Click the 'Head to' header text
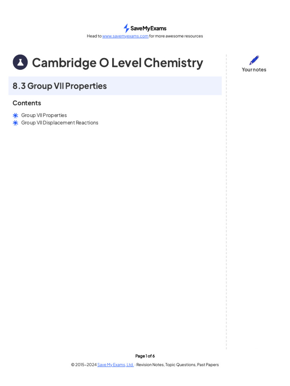 (x=94, y=36)
